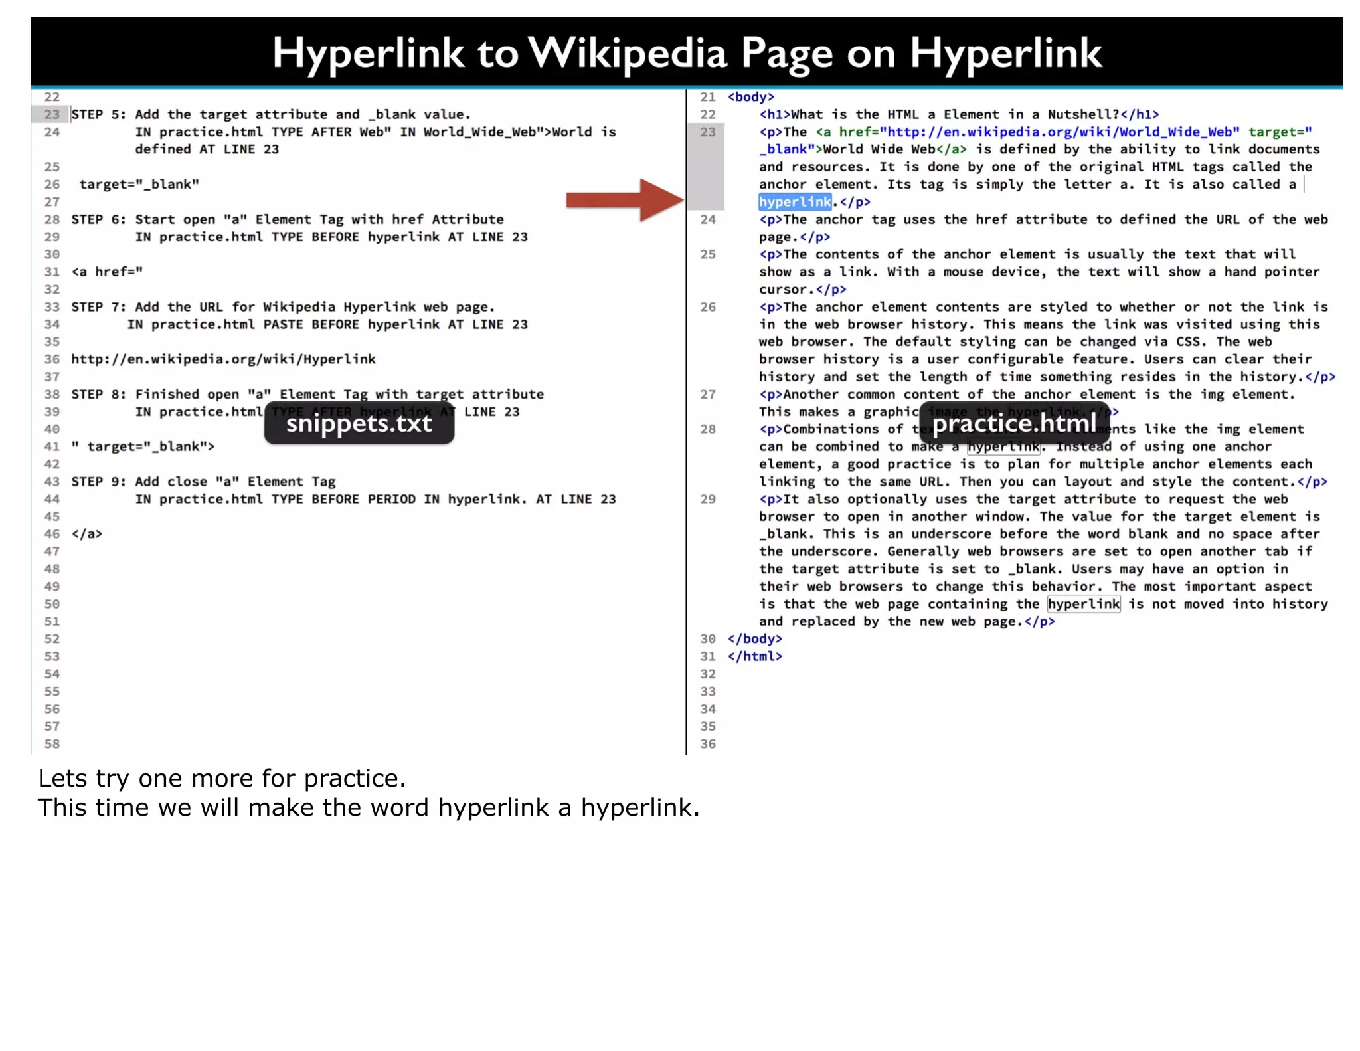Click STEP 8 heading line in snippets.txt
Image resolution: width=1360 pixels, height=1051 pixels.
[x=307, y=394]
